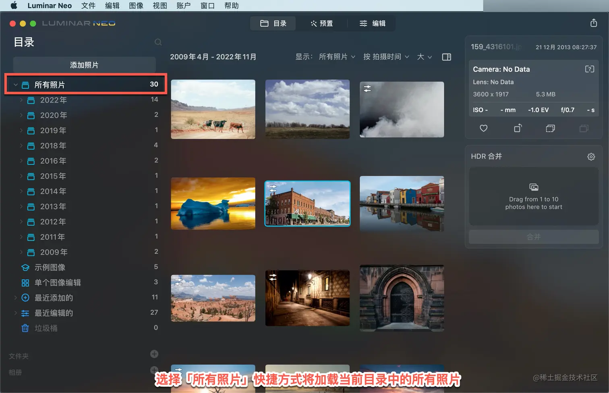Open the 大 thumbnail size dropdown
This screenshot has width=609, height=393.
click(x=425, y=57)
